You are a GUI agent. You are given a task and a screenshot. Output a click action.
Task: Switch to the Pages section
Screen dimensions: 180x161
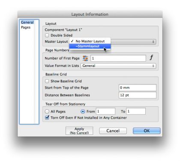tap(26, 27)
